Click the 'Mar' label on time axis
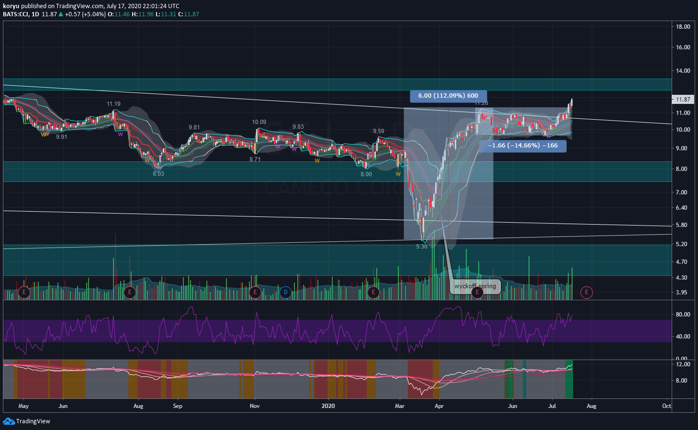This screenshot has height=430, width=698. [400, 406]
